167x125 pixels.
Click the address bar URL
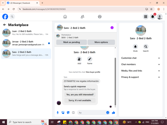44,9
